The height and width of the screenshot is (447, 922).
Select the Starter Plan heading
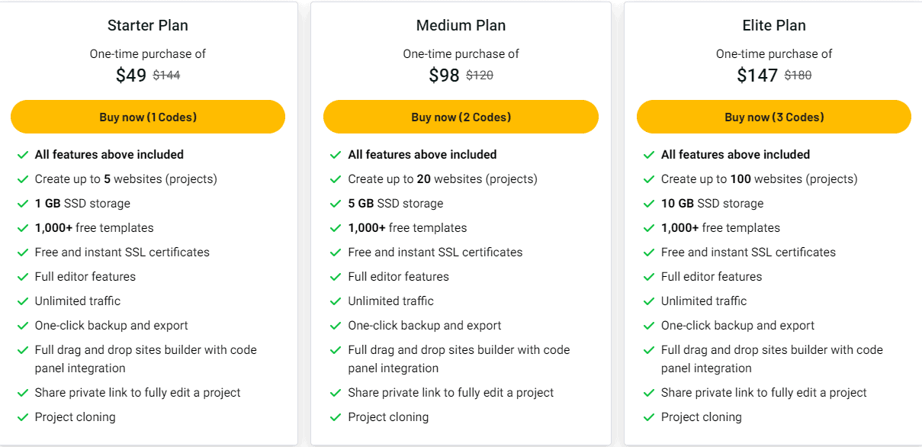click(x=147, y=25)
